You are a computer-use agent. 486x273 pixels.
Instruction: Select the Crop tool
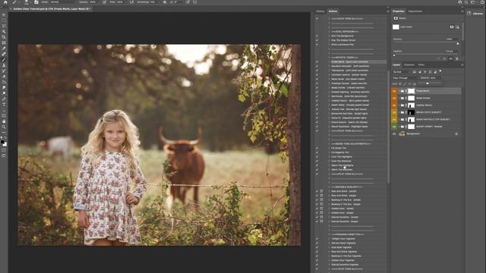click(4, 37)
